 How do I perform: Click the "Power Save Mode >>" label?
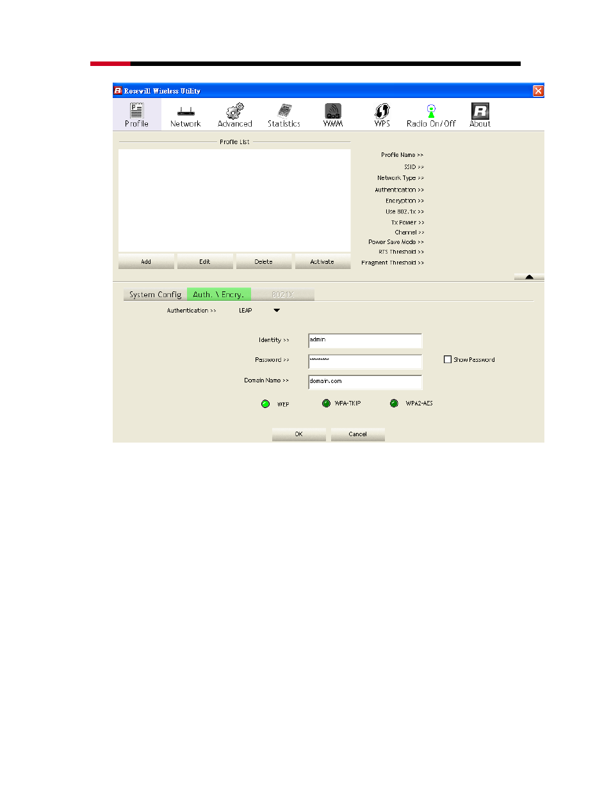click(396, 242)
